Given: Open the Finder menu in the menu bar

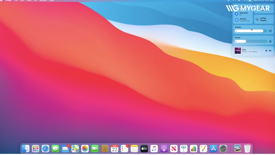Looking at the screenshot, I should [8, 1].
